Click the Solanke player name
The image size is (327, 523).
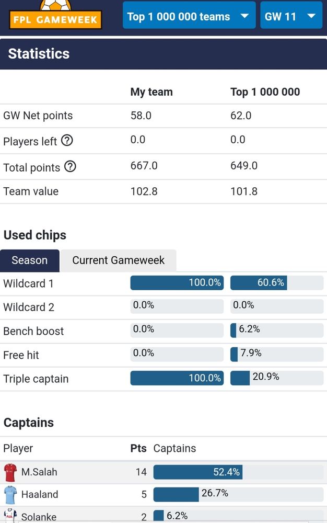(x=39, y=517)
